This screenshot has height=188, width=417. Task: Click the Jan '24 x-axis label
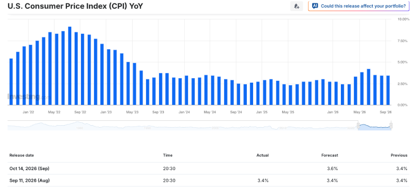click(184, 112)
